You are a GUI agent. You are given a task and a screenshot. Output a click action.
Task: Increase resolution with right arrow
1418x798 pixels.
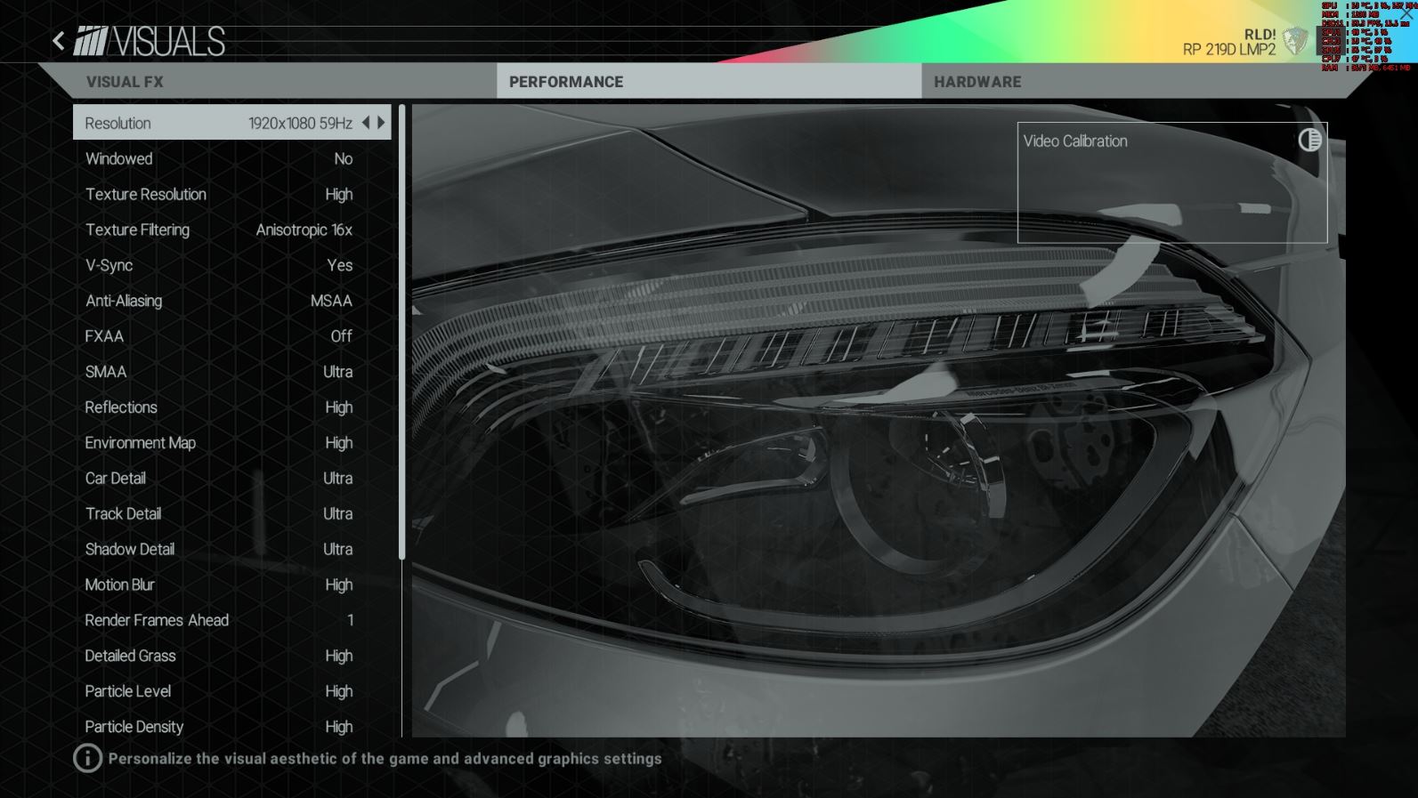382,123
